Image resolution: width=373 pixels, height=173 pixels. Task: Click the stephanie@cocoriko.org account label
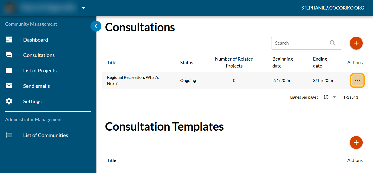(333, 8)
